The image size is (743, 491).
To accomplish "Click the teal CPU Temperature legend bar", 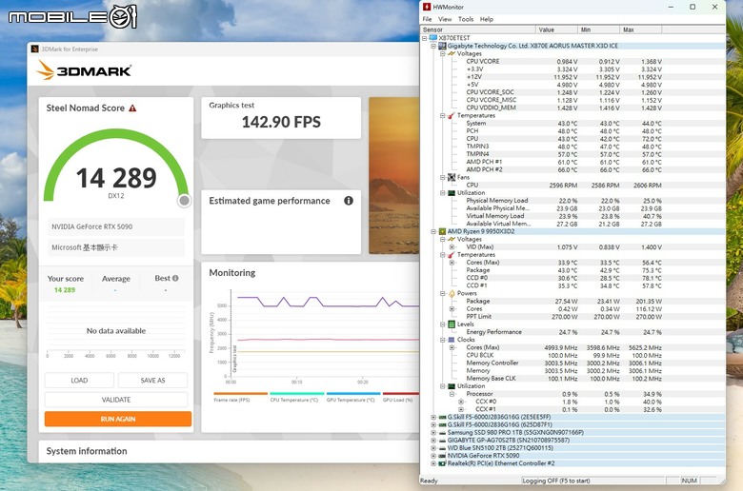I will (x=297, y=393).
